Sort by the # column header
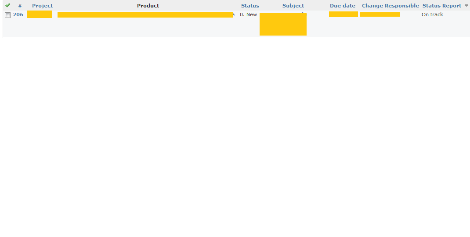 pos(20,6)
